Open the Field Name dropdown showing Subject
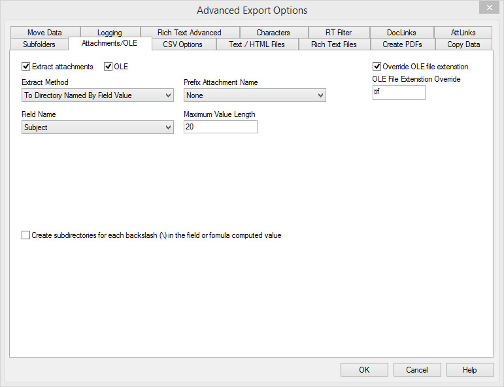Viewport: 504px width, 387px height. (x=97, y=127)
